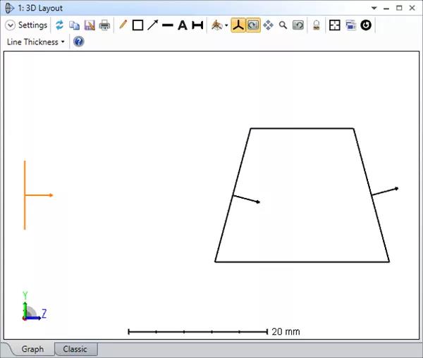The width and height of the screenshot is (423, 358).
Task: Open help with the question mark button
Action: (x=78, y=42)
